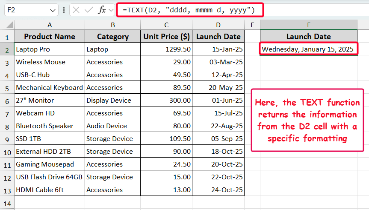Screen dimensions: 369x210
Task: Select column A header
Action: (50, 25)
